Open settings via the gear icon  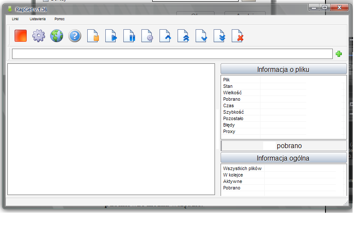[39, 36]
